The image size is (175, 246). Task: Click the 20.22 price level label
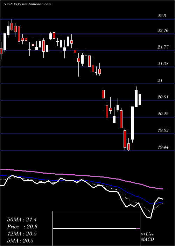[163, 114]
